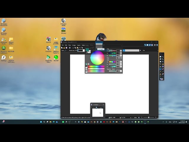This screenshot has width=189, height=142.
Task: Click the Open file toolbar icon
Action: [64, 48]
